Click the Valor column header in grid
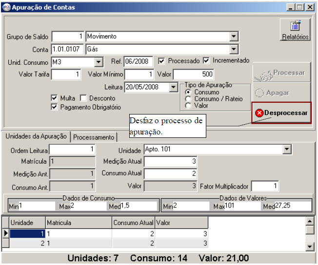The width and height of the screenshot is (318, 265). (x=181, y=223)
